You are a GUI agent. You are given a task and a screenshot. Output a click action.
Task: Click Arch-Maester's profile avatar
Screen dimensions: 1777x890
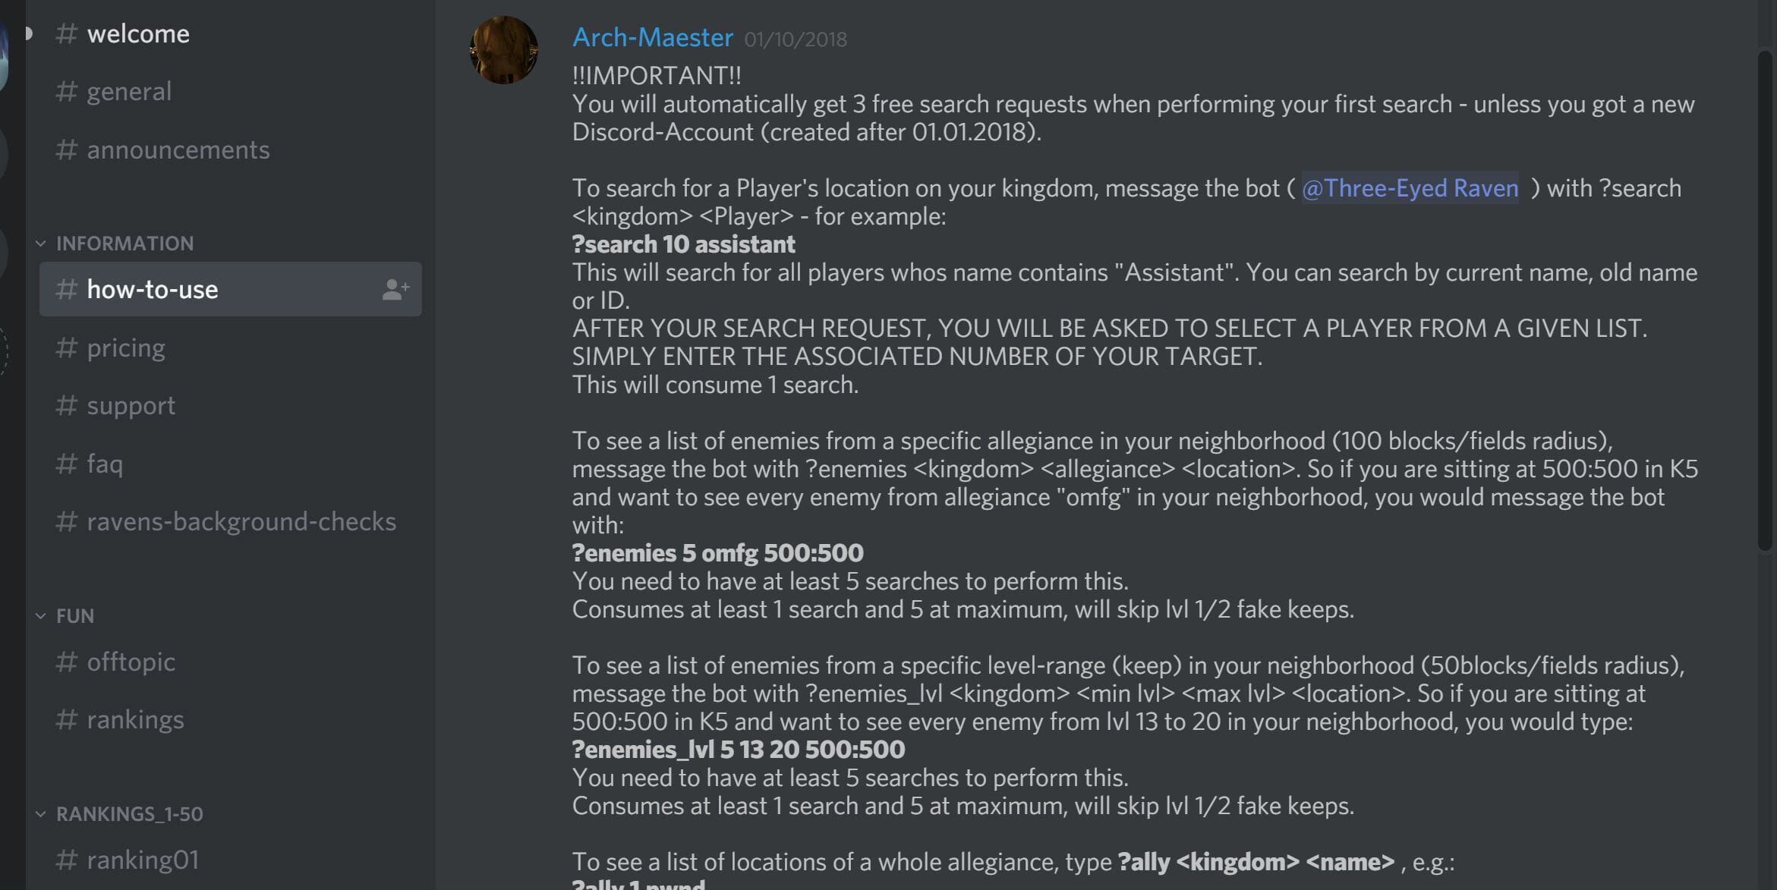click(x=504, y=50)
